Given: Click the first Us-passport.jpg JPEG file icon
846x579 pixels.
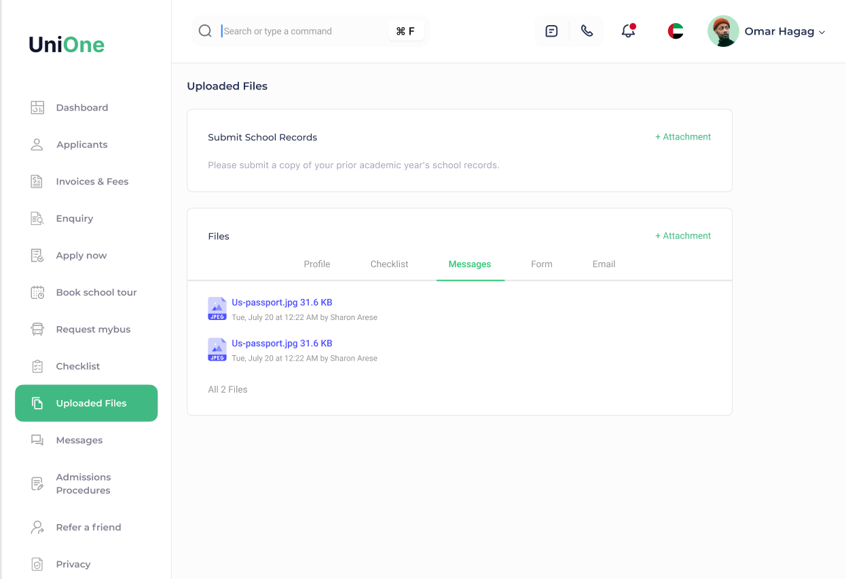Looking at the screenshot, I should pos(217,308).
